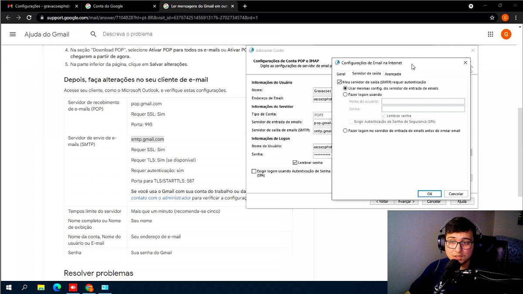The image size is (523, 294).
Task: Click 'Porta para TLS/STARTTLS: 587' text
Action: coord(163,181)
